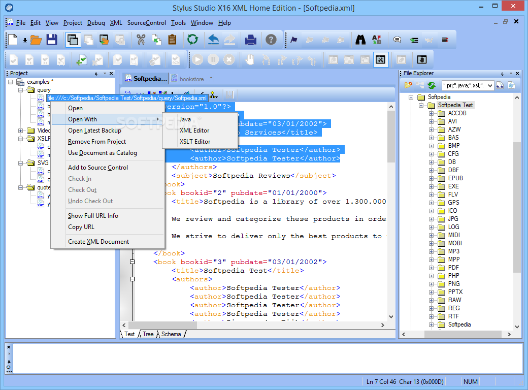This screenshot has width=528, height=390.
Task: Click the editor vertical scrollbar down arrow
Action: click(x=391, y=316)
